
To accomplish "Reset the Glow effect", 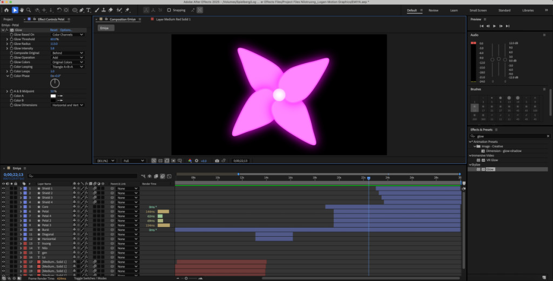I will coord(53,30).
